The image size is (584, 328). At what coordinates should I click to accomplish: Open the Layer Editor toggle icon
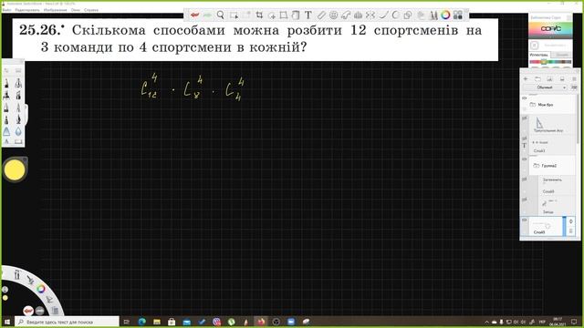[x=421, y=15]
